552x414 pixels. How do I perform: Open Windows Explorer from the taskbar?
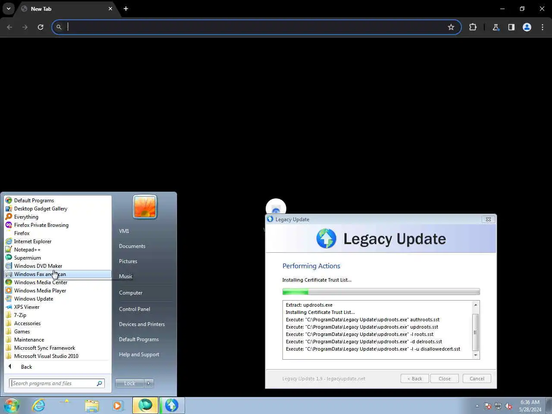(x=92, y=405)
